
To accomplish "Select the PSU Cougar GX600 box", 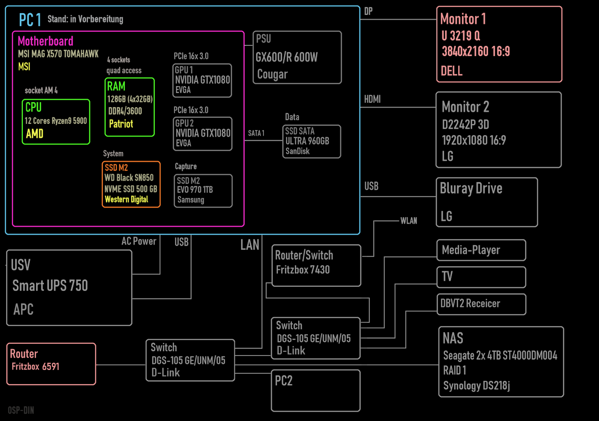I will pyautogui.click(x=297, y=58).
